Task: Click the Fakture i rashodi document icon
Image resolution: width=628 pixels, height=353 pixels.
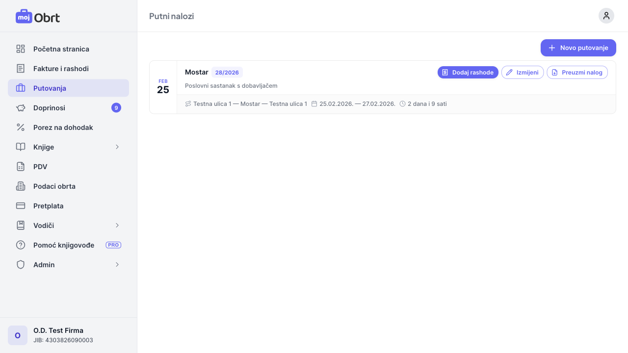Action: (21, 69)
